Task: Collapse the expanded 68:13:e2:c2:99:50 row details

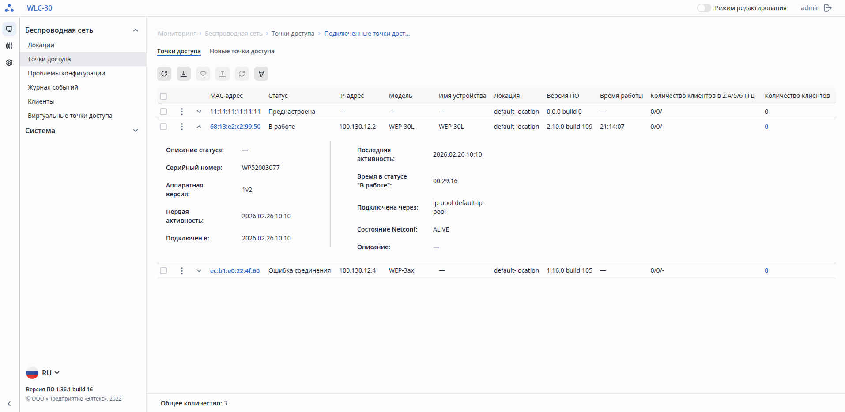Action: tap(199, 127)
